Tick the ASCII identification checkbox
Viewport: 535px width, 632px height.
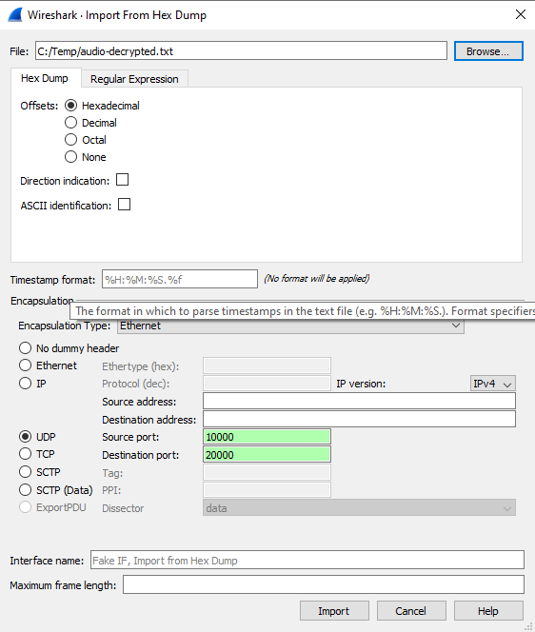[x=124, y=205]
